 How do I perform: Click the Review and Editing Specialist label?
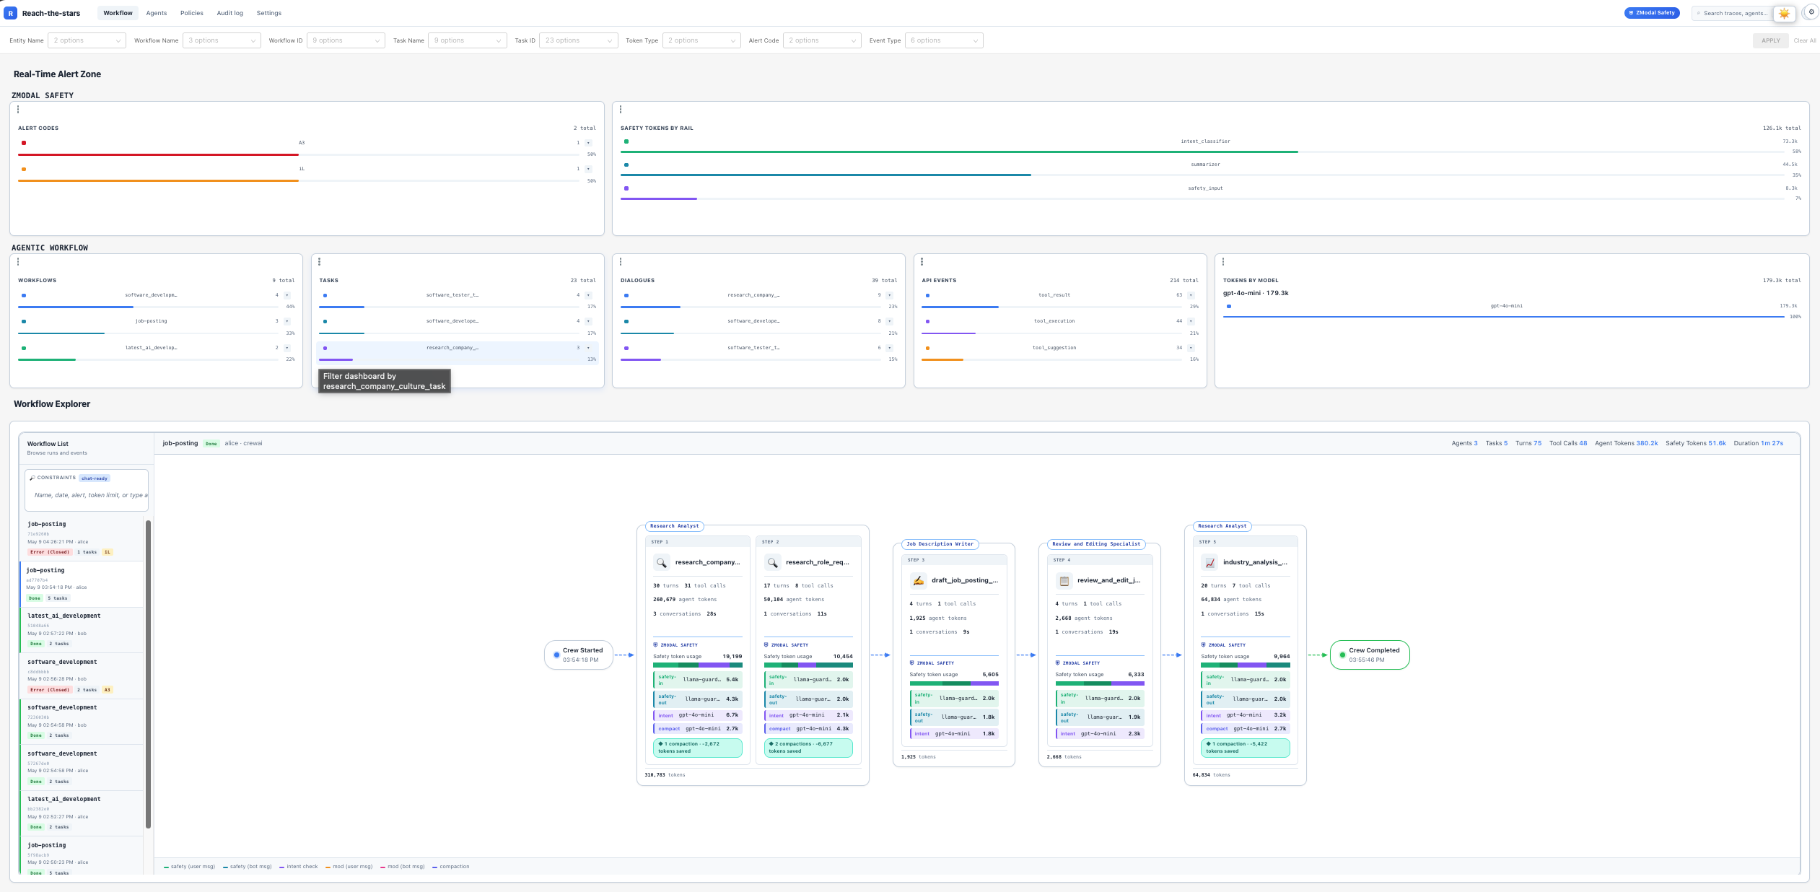point(1096,544)
